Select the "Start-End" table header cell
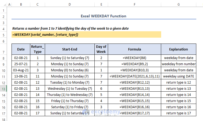The image size is (203, 121). click(70, 49)
